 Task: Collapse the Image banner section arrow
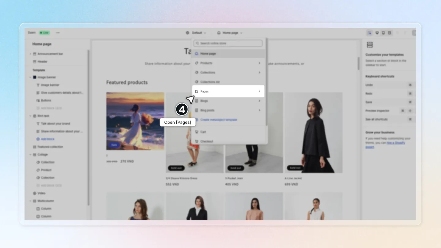click(x=30, y=77)
